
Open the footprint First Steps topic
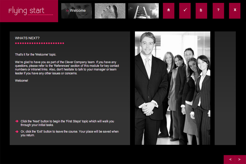(110, 11)
